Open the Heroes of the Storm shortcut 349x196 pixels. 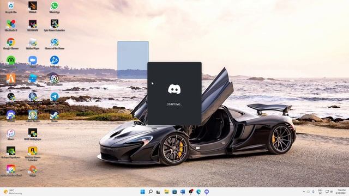55,44
